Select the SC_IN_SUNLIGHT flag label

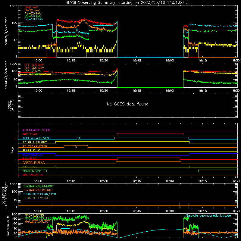click(35, 142)
